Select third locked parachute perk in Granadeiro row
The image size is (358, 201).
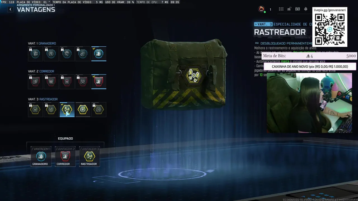pyautogui.click(x=67, y=54)
